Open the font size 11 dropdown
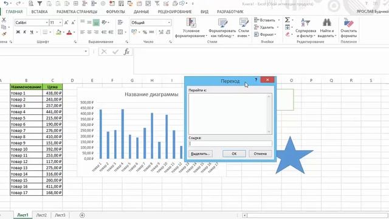This screenshot has height=219, width=389. (x=60, y=23)
